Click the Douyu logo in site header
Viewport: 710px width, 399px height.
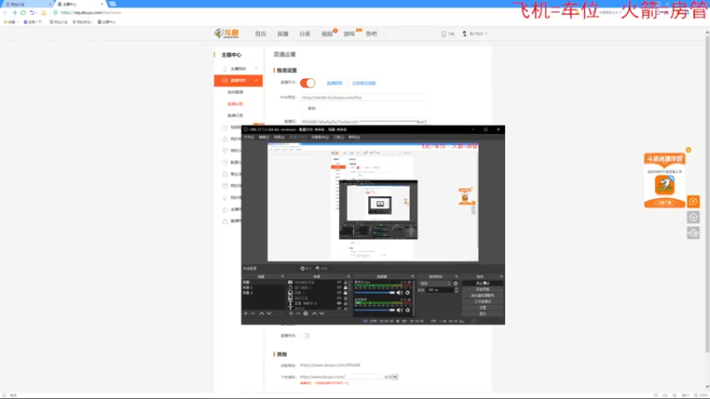pos(226,34)
